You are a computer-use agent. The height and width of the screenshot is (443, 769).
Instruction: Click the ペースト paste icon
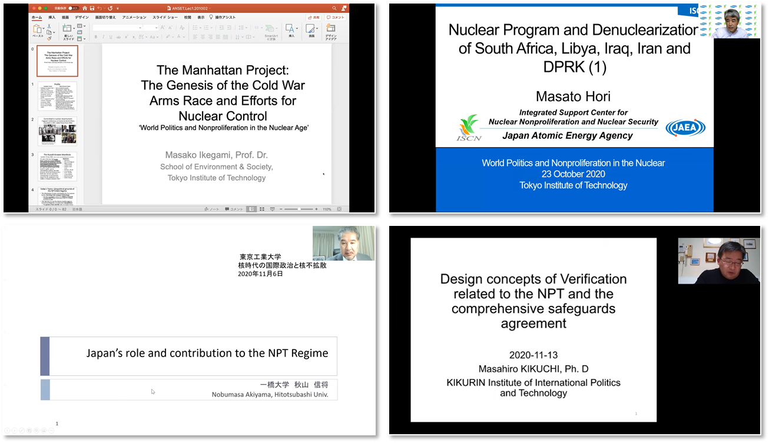(x=37, y=29)
